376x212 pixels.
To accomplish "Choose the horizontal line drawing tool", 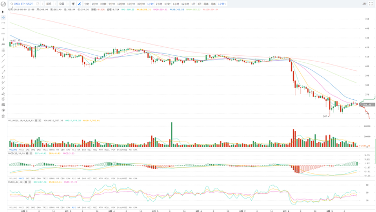I will click(3, 23).
